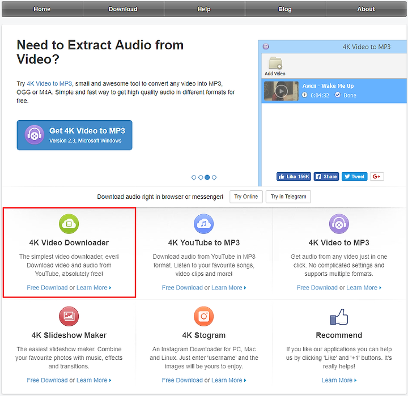Click the headphones icon in the Get button

click(x=35, y=135)
